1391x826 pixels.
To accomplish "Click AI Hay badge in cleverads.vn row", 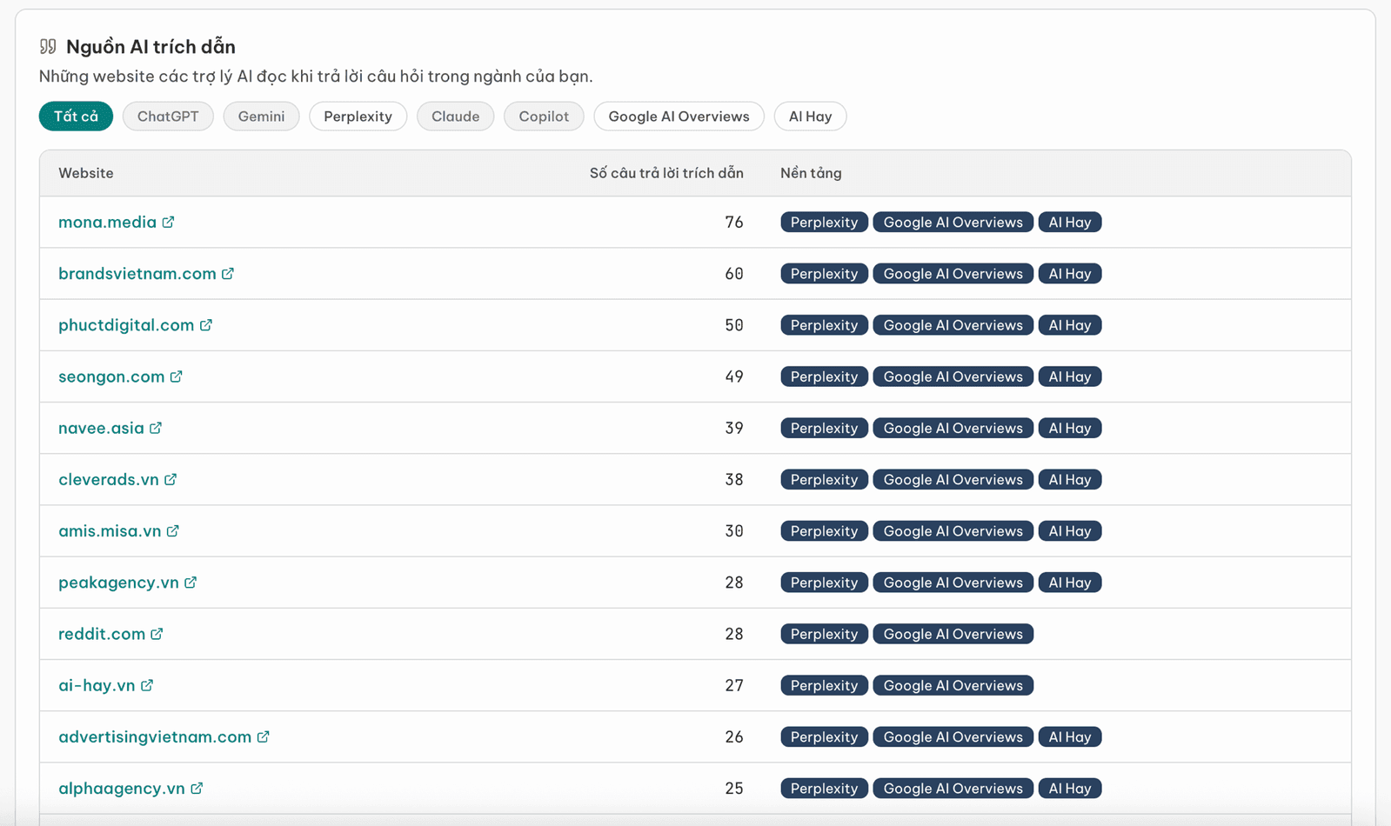I will point(1070,479).
